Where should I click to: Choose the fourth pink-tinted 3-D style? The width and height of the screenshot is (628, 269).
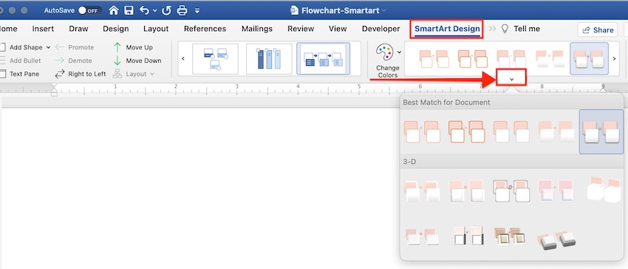pyautogui.click(x=556, y=190)
